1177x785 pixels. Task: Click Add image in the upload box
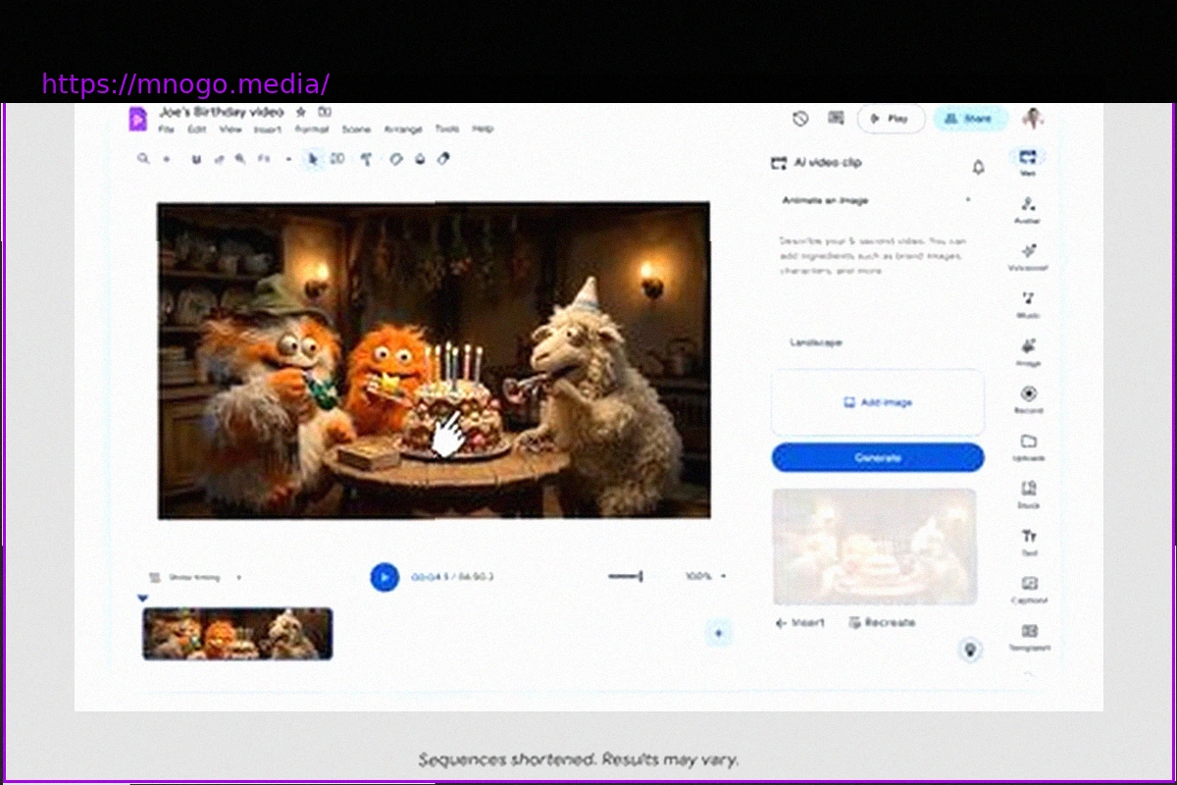pos(878,402)
